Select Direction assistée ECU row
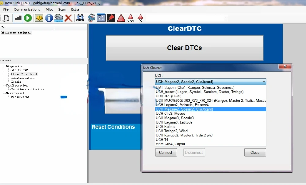The image size is (306, 185). (x=16, y=33)
